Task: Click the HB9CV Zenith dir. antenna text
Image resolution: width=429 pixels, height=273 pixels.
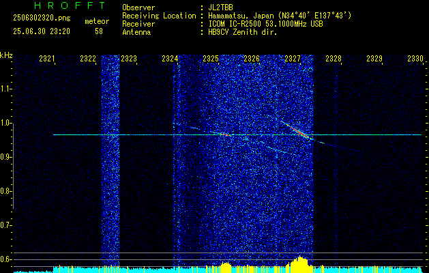Action: point(243,32)
